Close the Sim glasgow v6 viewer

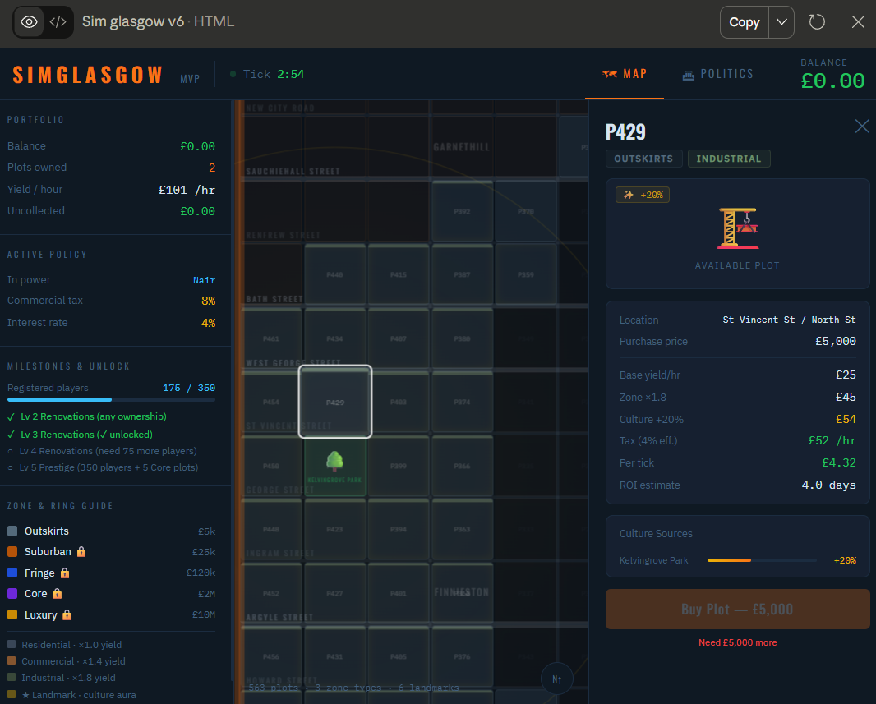tap(858, 22)
